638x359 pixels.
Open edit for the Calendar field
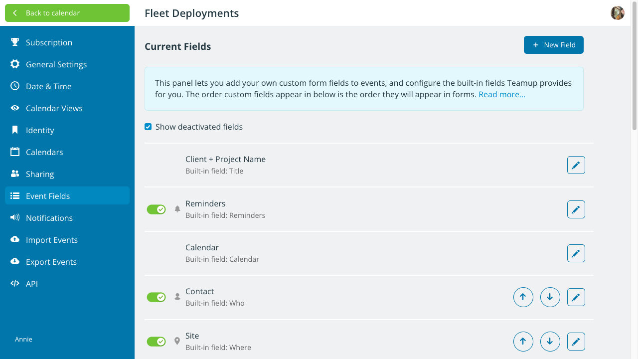[576, 253]
